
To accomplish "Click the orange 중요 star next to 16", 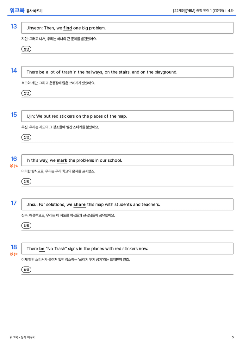I will click(x=14, y=166).
